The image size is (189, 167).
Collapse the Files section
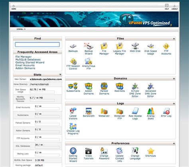[174, 39]
